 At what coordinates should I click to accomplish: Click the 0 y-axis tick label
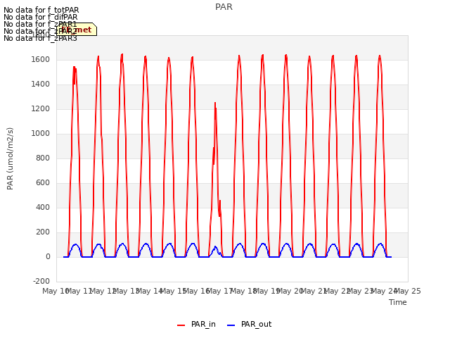click(48, 256)
